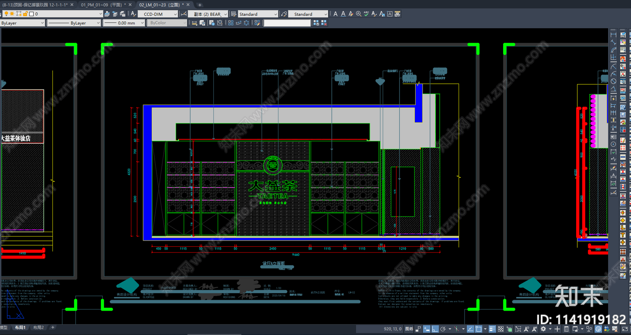The height and width of the screenshot is (335, 631).
Task: Open the ByLayer color control
Action: [22, 23]
